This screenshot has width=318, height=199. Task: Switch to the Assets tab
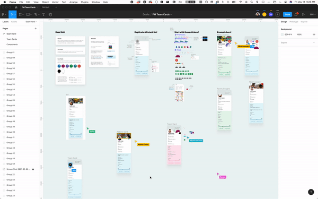pyautogui.click(x=14, y=22)
